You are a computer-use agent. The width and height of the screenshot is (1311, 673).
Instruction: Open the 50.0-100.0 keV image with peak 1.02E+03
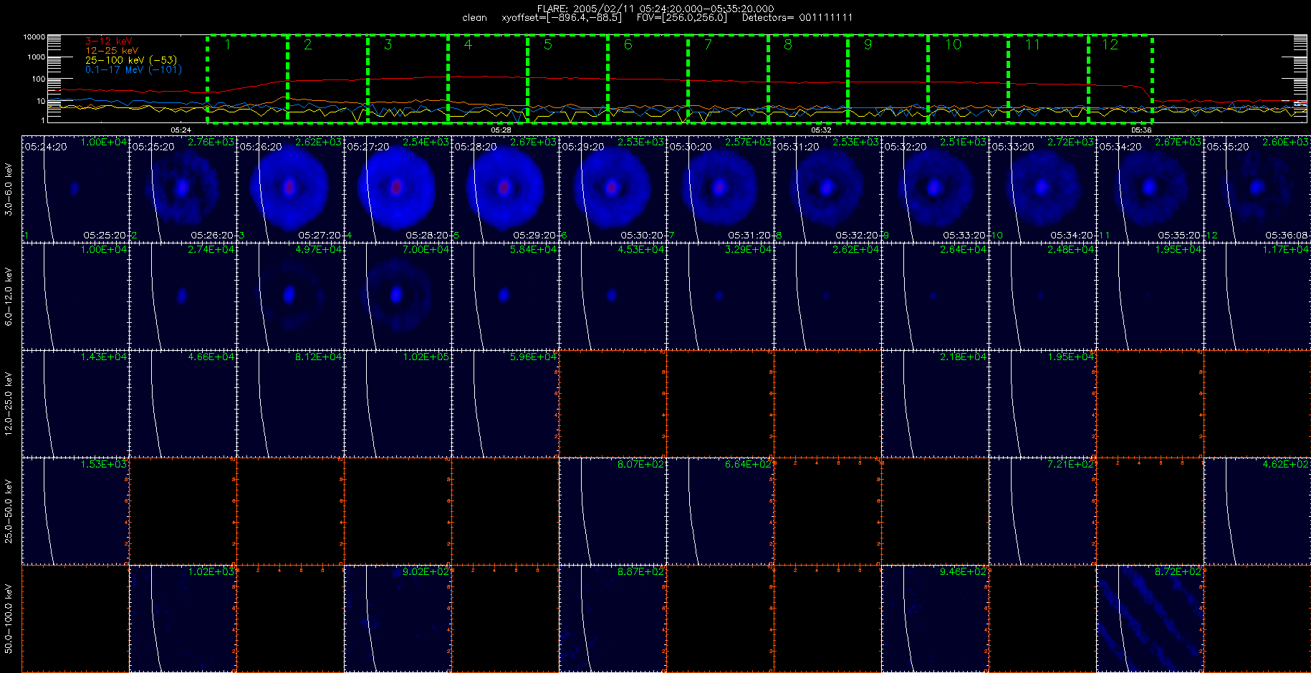[x=183, y=619]
